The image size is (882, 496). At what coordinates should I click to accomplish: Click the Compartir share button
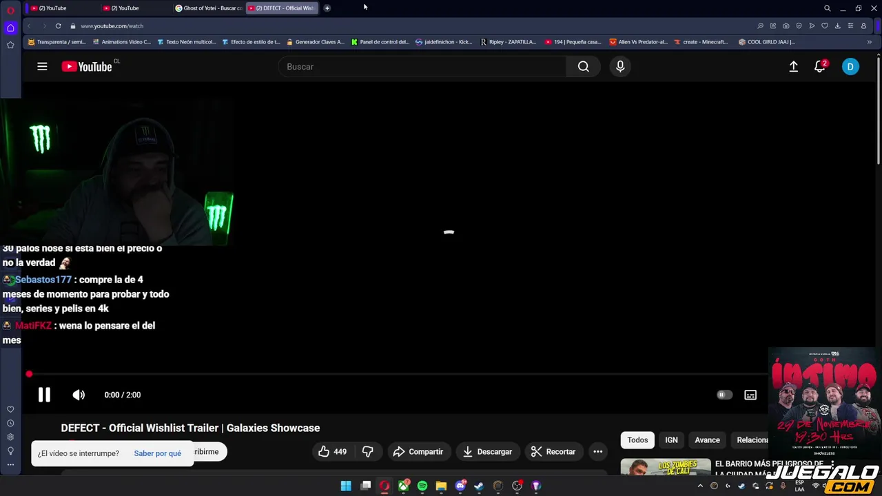click(418, 452)
